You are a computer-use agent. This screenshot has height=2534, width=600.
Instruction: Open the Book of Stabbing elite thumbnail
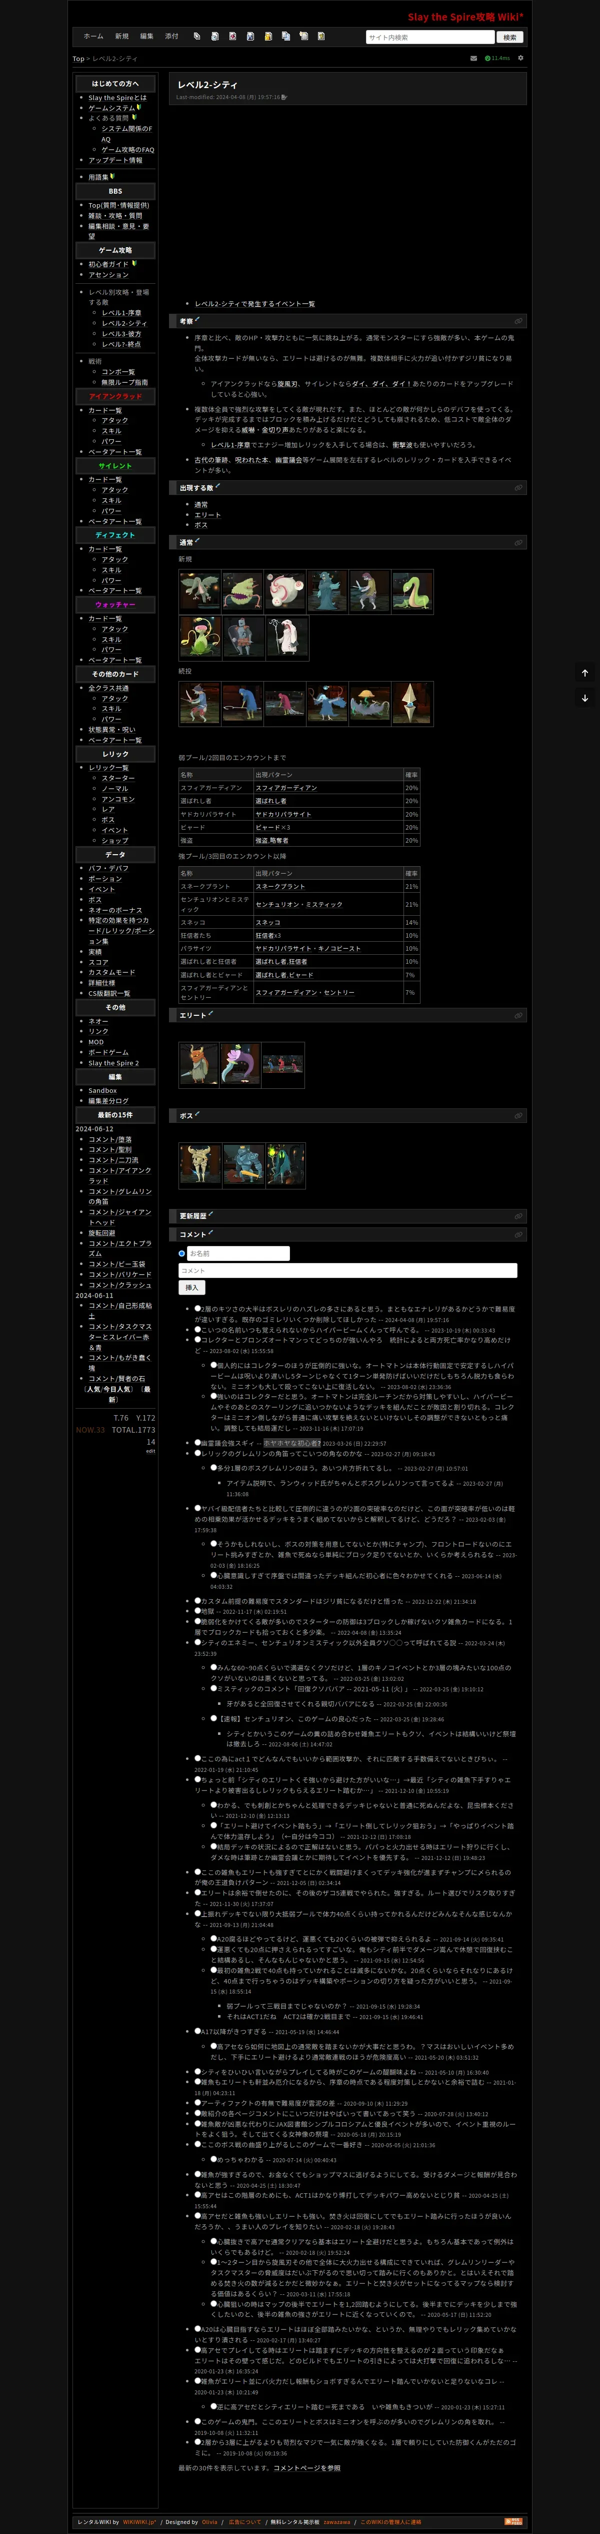pos(240,1064)
